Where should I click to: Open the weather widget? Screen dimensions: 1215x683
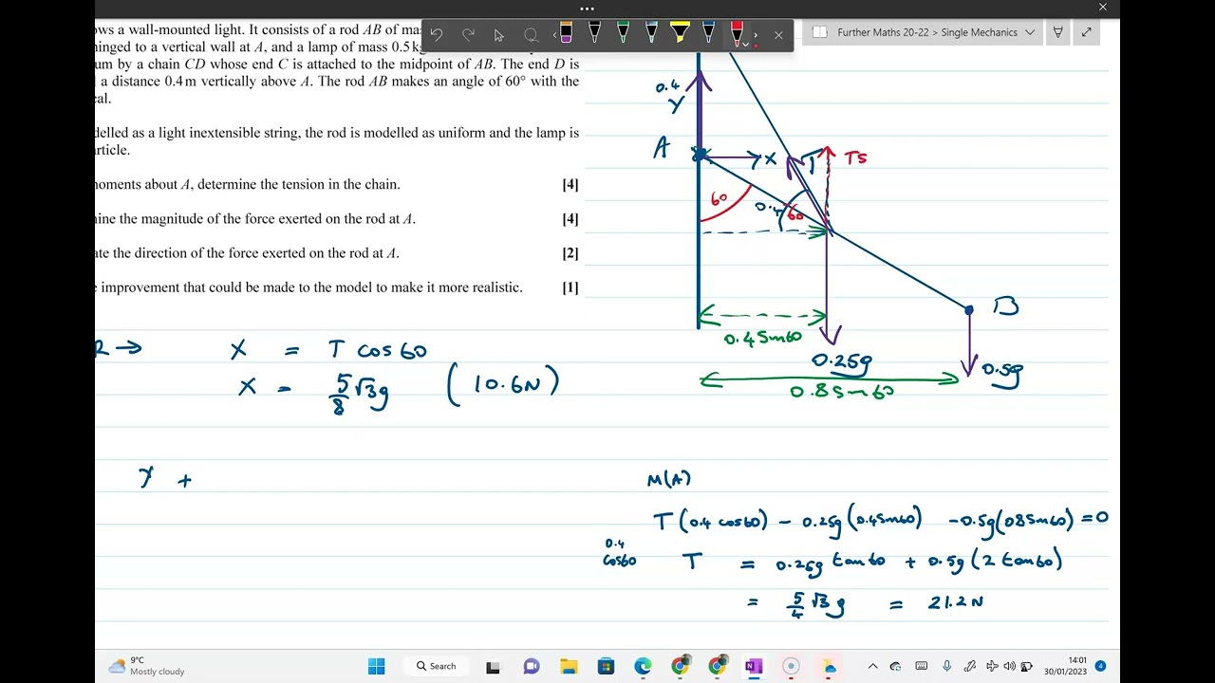[146, 666]
